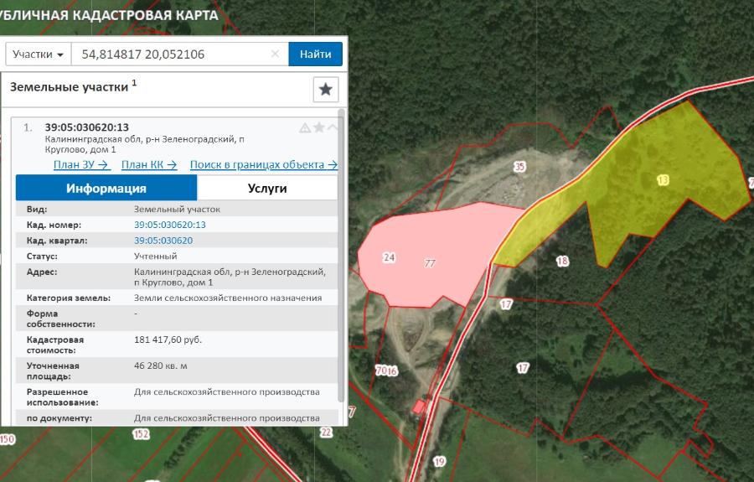Image resolution: width=754 pixels, height=482 pixels.
Task: Switch to the Услуги tab
Action: [267, 188]
